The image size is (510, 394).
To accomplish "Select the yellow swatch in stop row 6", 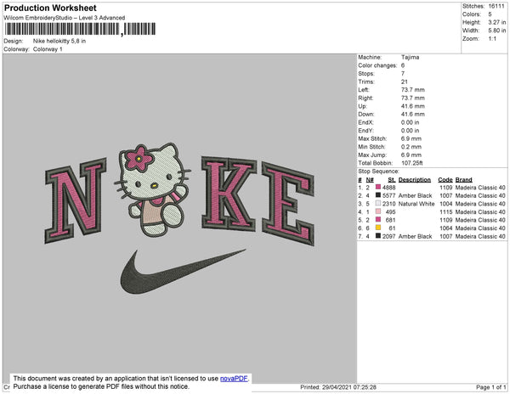I will pyautogui.click(x=378, y=228).
